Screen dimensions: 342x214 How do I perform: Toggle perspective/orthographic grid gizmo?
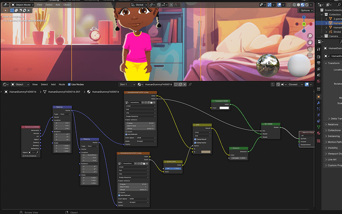point(310,55)
